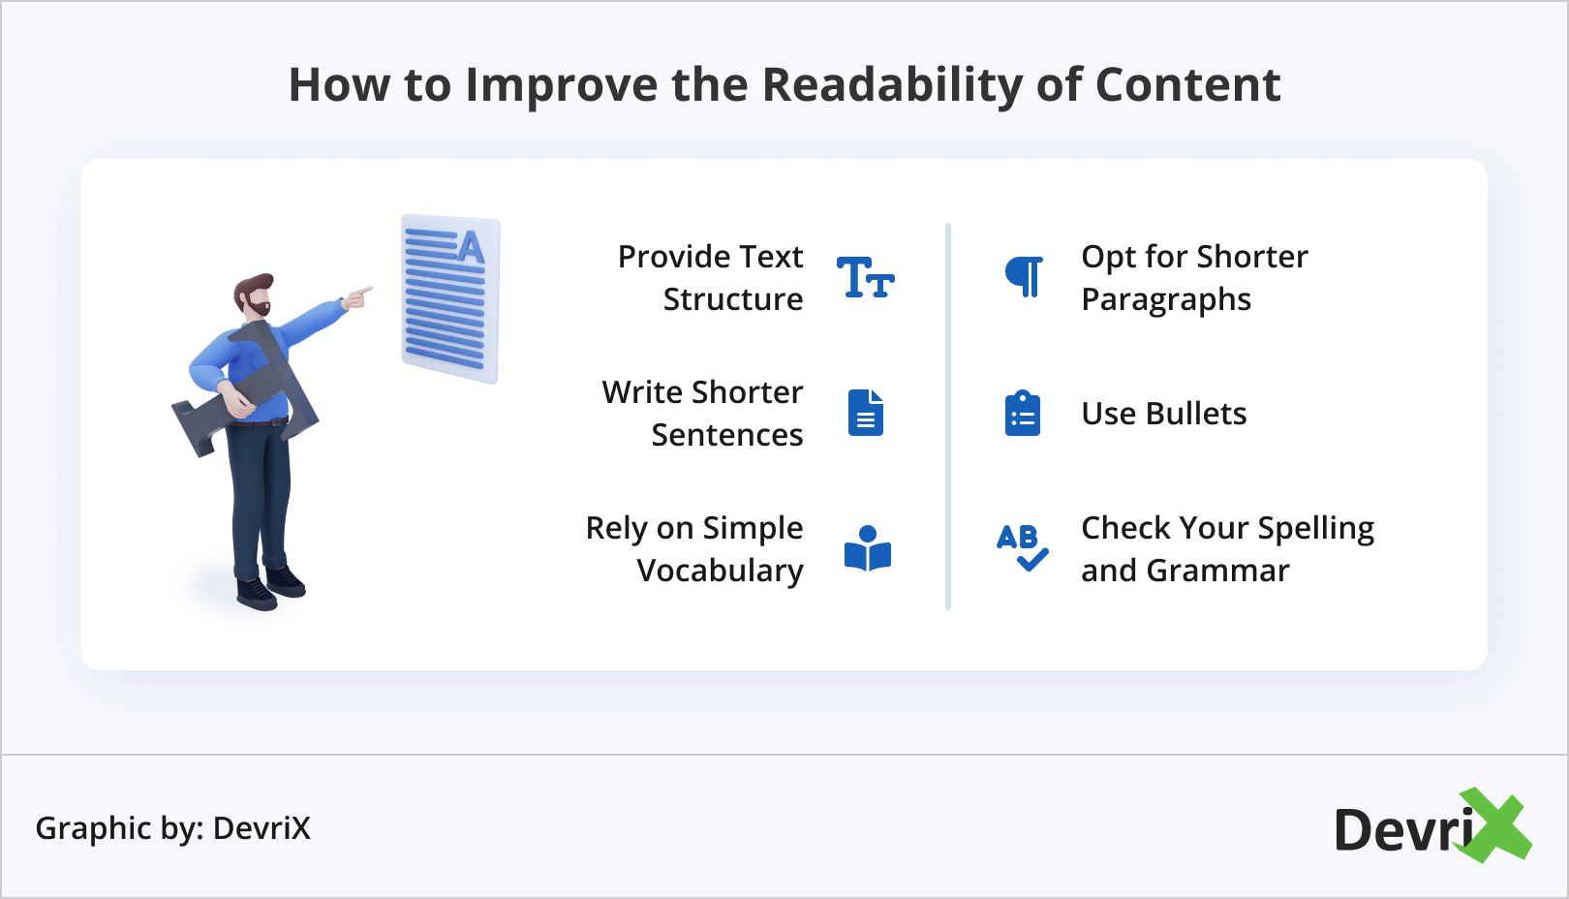Select the "Provide Text Structure" label
The width and height of the screenshot is (1569, 899).
[x=710, y=278]
